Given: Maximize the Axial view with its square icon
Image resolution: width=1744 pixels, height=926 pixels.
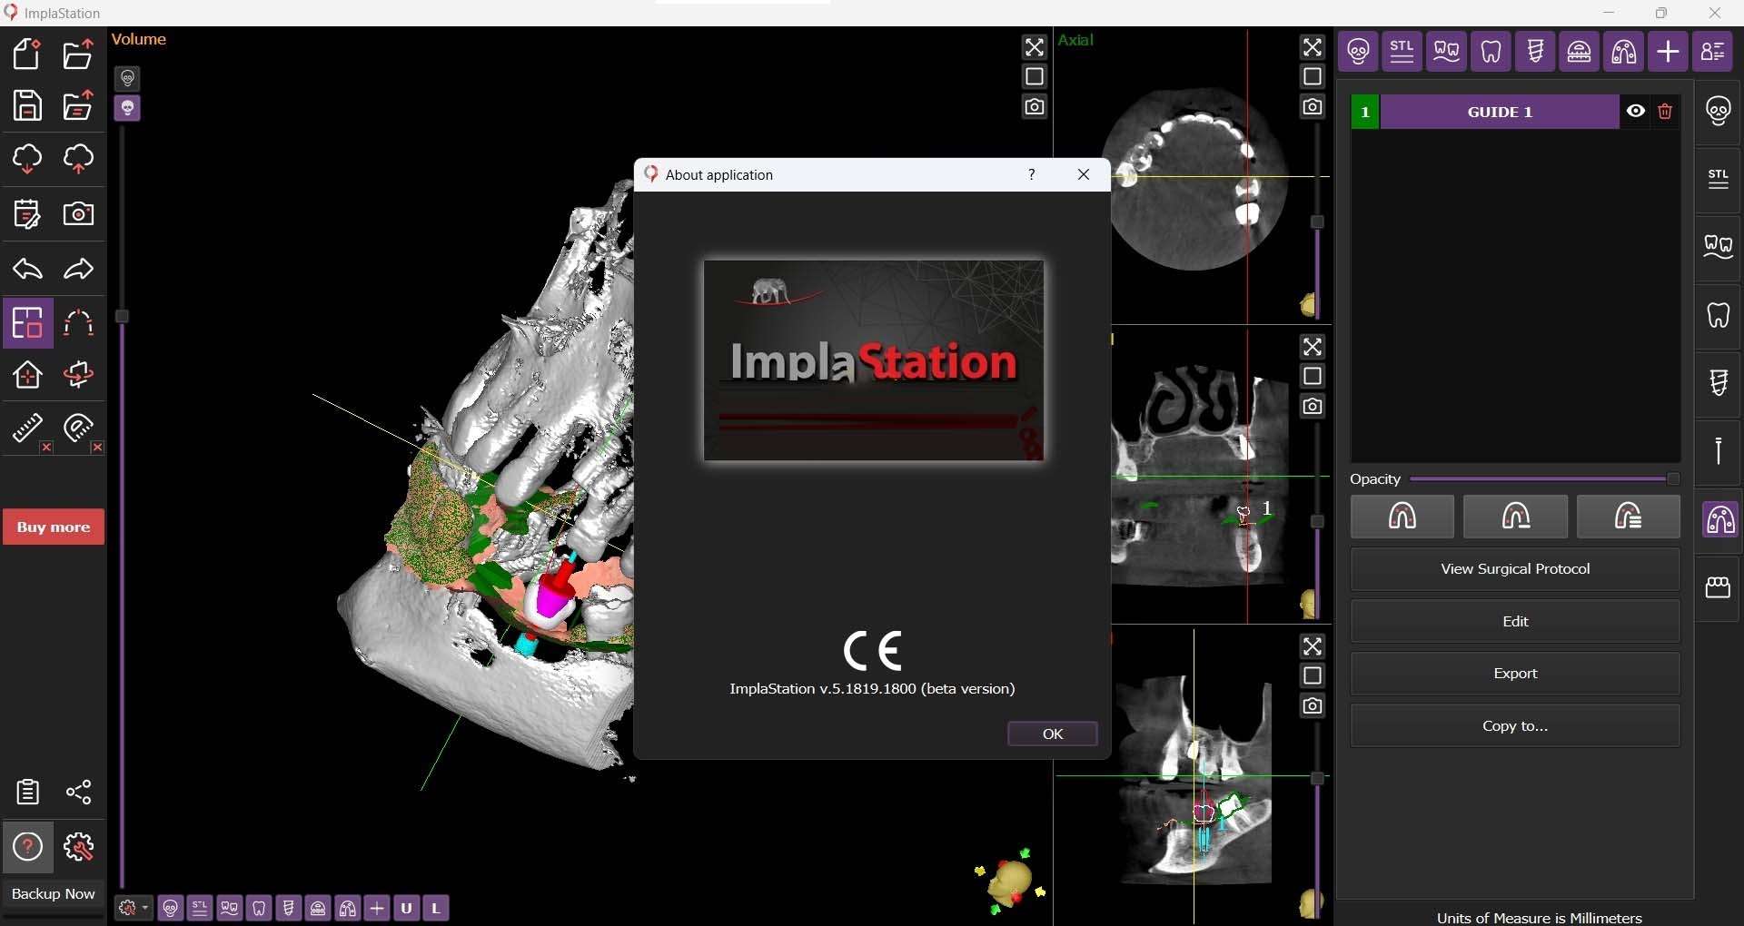Looking at the screenshot, I should click(x=1313, y=77).
